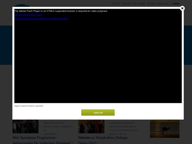Select the Latvia country link

click(176, 4)
